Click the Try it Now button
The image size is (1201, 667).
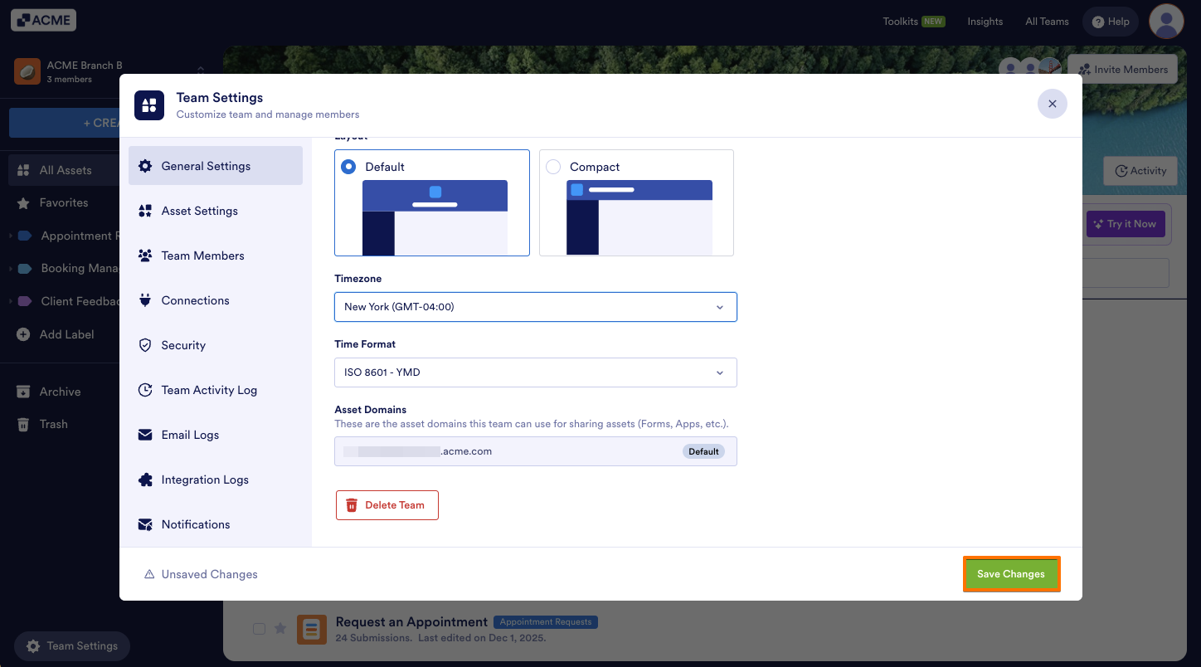pos(1126,224)
